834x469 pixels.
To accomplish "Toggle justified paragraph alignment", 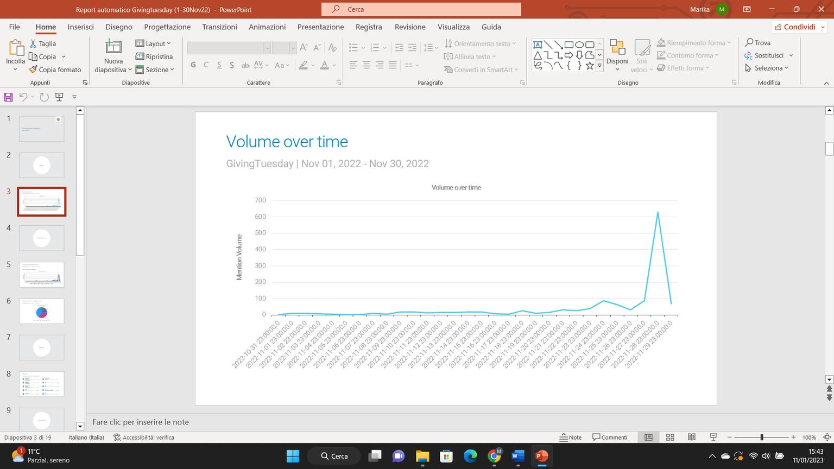I will (393, 65).
